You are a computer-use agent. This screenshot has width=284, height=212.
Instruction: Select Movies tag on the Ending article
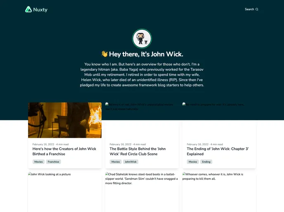click(x=193, y=162)
